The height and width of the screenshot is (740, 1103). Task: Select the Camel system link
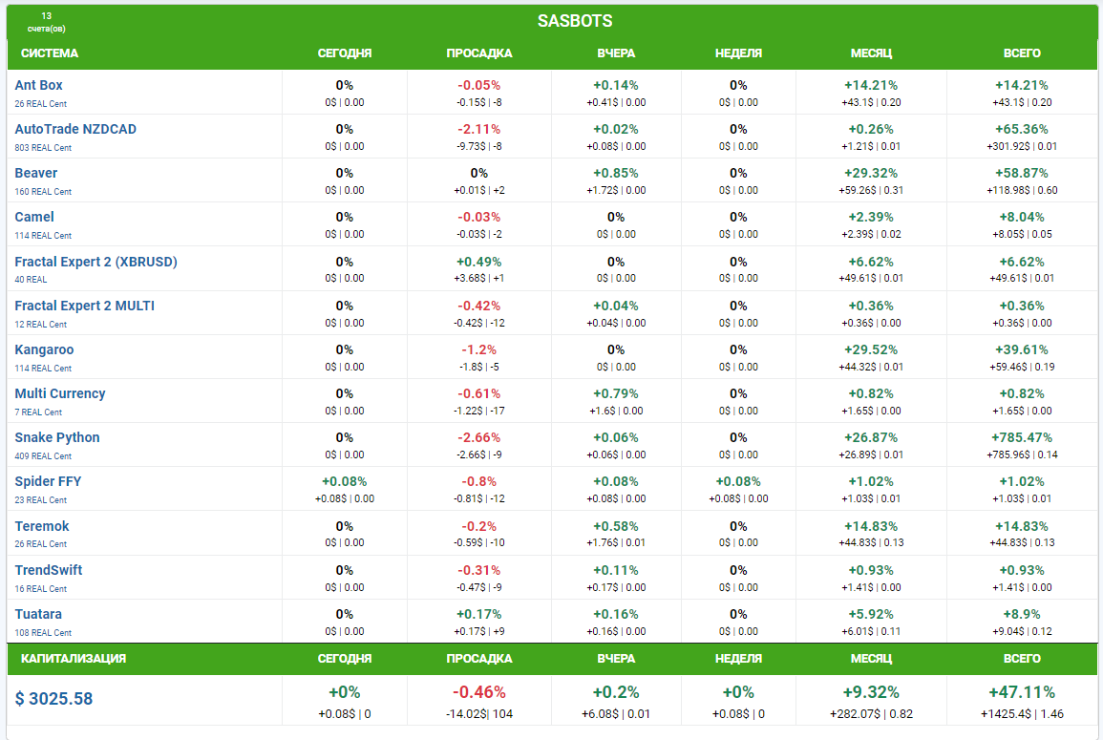point(34,217)
